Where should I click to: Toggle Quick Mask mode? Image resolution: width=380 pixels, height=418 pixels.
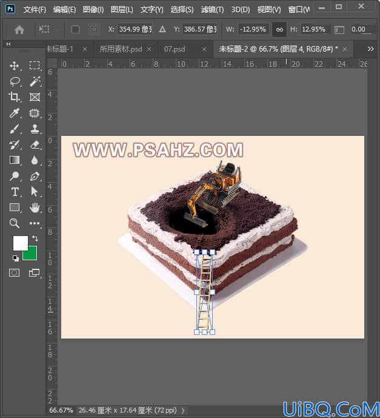[x=14, y=273]
